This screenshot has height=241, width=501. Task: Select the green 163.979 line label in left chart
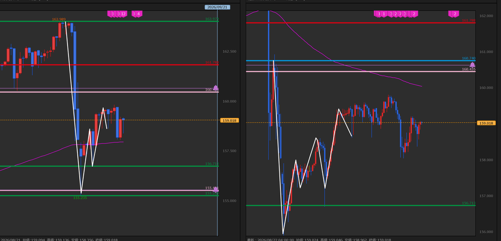[211, 19]
